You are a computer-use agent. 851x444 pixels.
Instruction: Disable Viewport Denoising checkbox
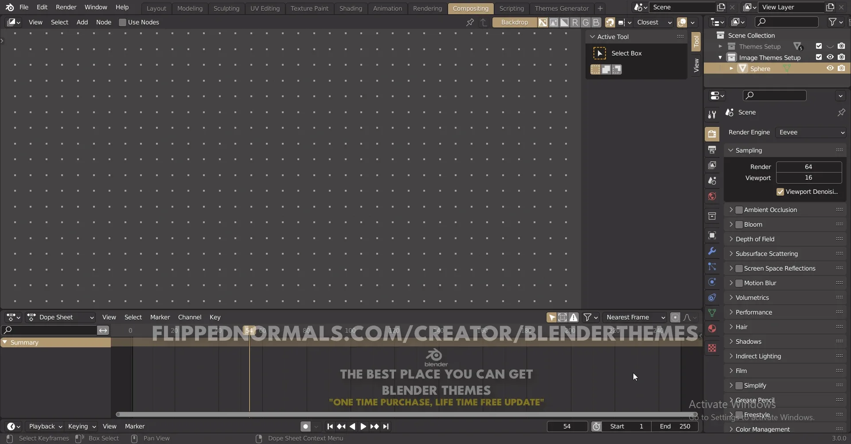[x=780, y=192]
